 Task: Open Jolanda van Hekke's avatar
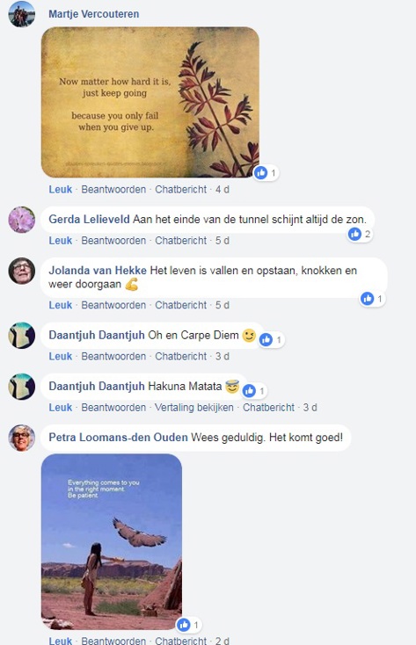pyautogui.click(x=21, y=271)
